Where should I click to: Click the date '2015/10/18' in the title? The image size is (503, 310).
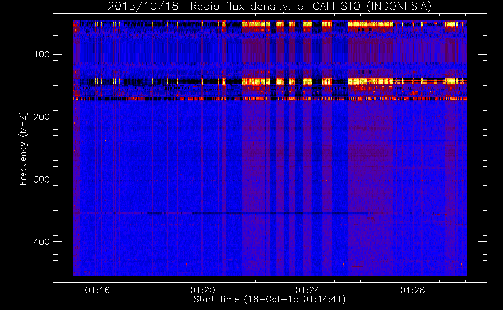(143, 6)
